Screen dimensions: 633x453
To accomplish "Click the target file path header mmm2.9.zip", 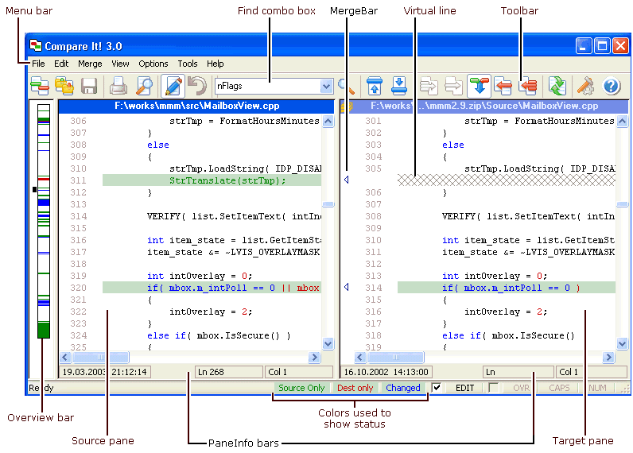I will [484, 106].
